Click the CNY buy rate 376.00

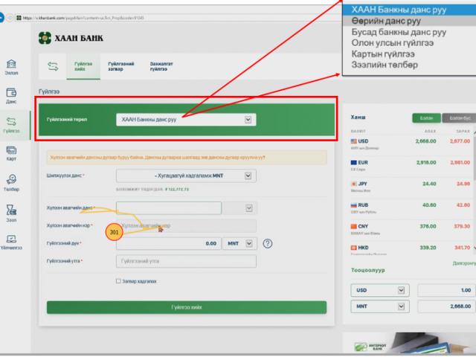point(428,226)
